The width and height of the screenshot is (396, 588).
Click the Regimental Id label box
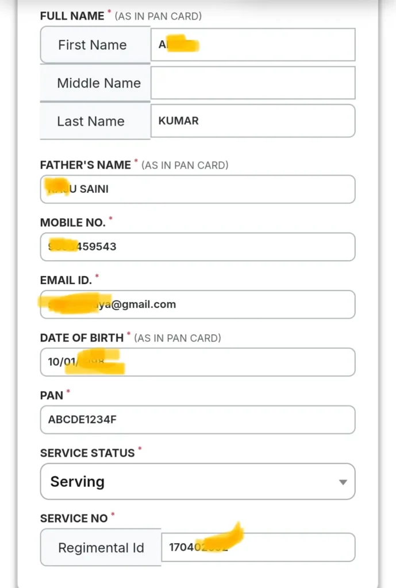click(101, 548)
